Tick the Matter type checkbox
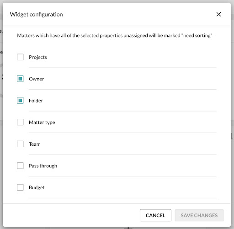 coord(20,122)
